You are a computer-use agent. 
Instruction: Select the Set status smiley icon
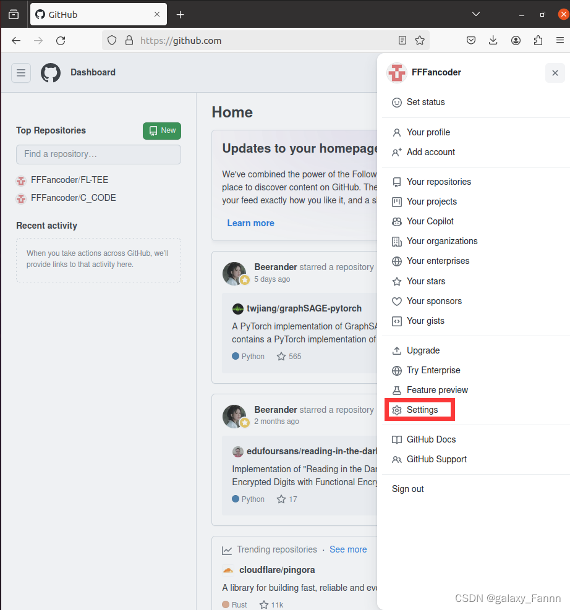point(396,102)
